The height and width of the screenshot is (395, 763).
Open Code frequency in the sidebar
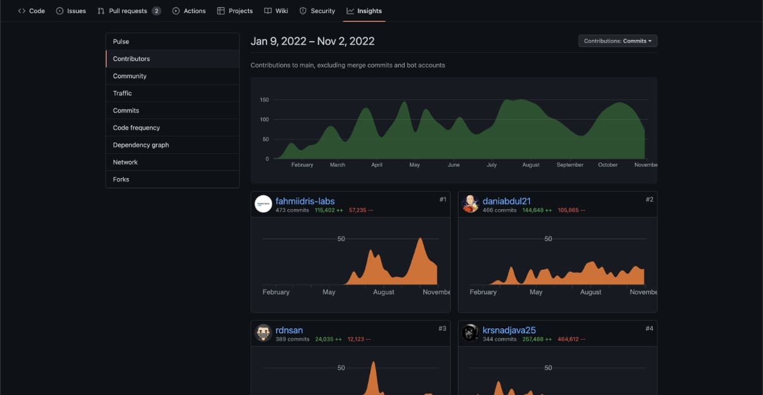[x=172, y=128]
